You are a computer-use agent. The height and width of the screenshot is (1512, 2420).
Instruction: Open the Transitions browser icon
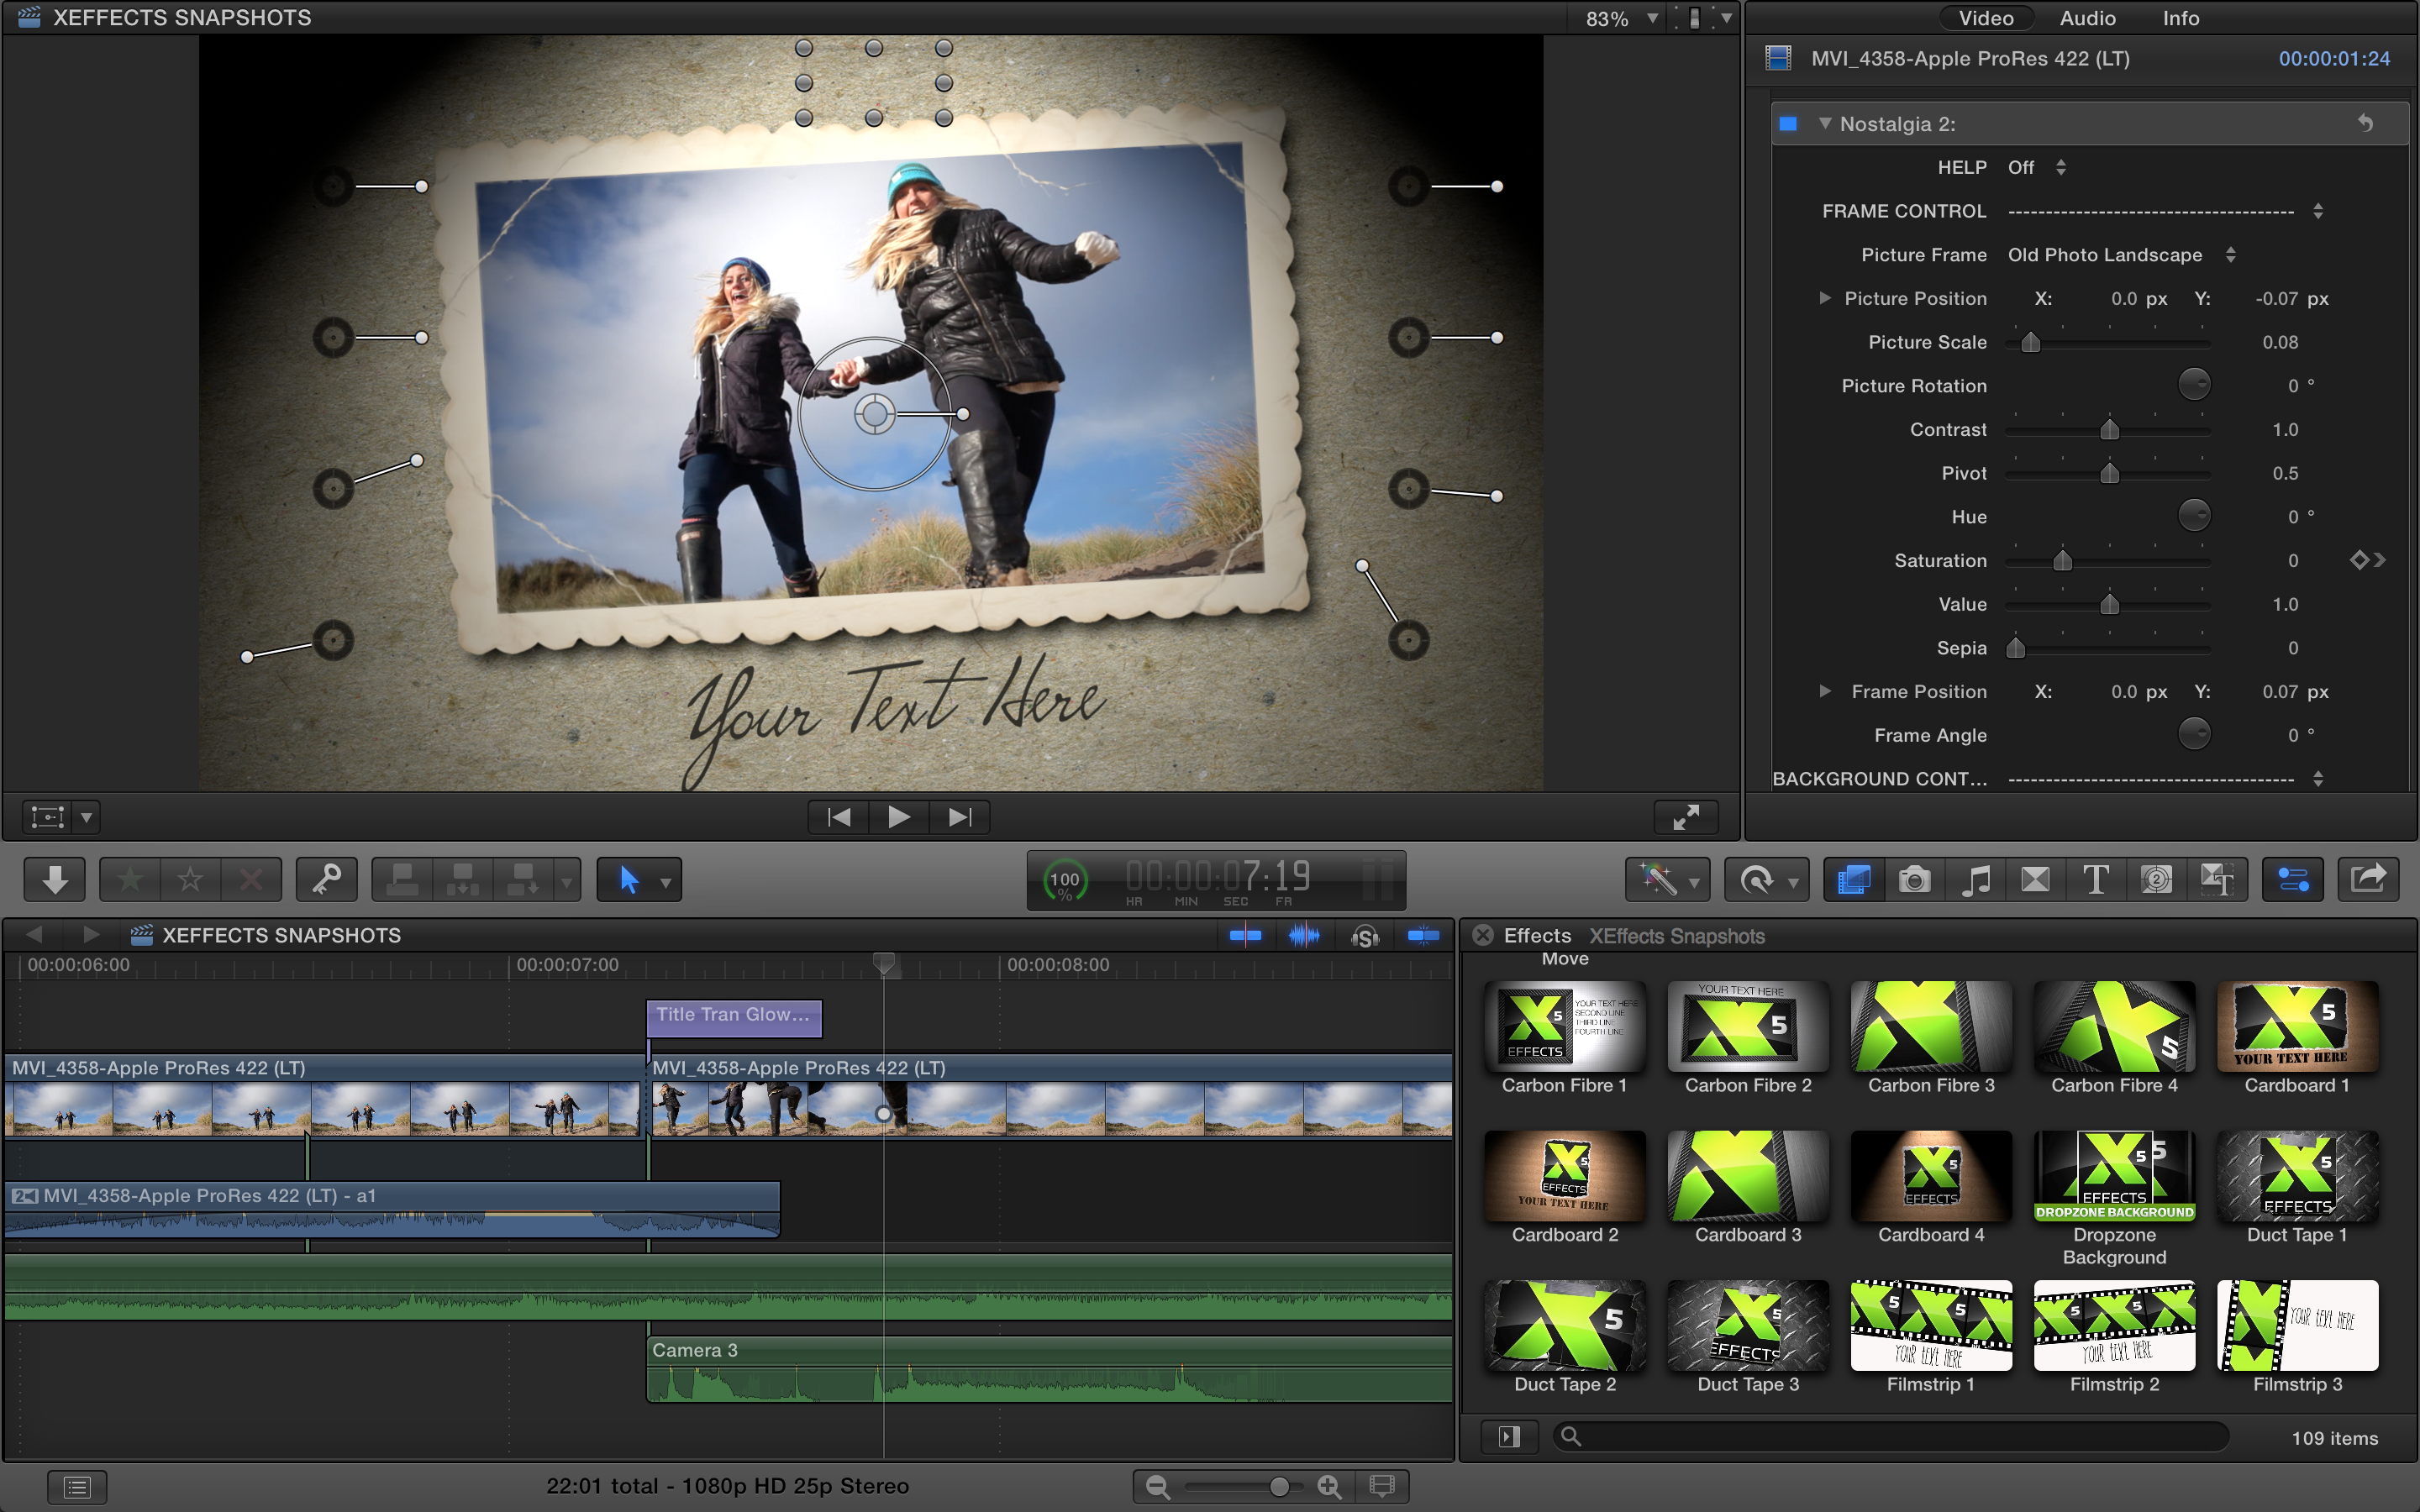2035,880
